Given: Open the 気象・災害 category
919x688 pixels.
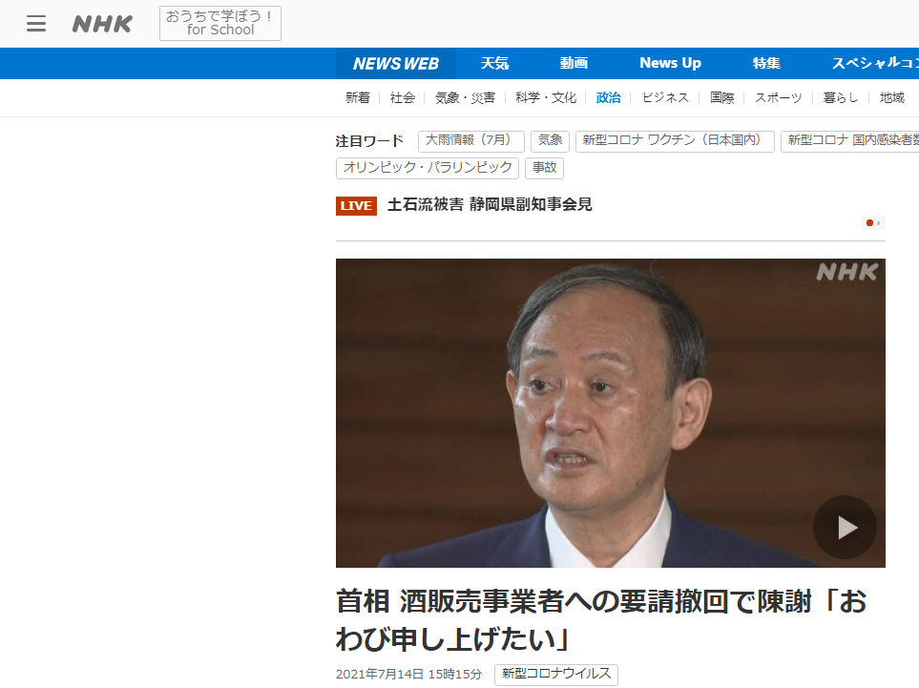Looking at the screenshot, I should [465, 98].
